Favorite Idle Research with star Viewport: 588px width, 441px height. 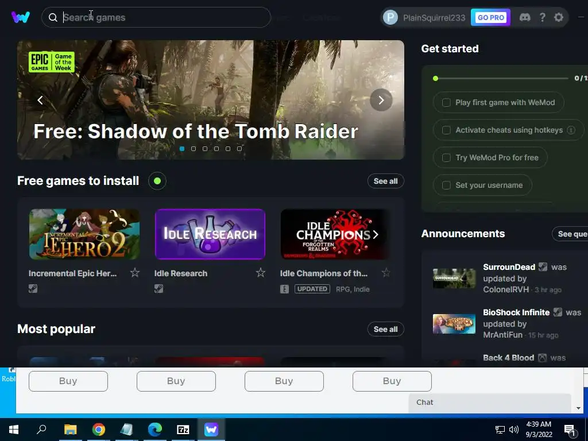(261, 273)
